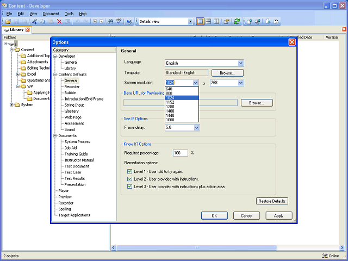348x261 pixels.
Task: Click the Collapse all toolbar icon
Action: tap(102, 22)
